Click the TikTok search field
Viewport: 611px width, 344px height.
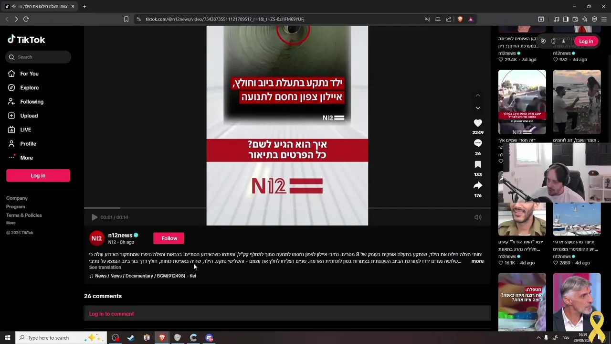pyautogui.click(x=39, y=57)
